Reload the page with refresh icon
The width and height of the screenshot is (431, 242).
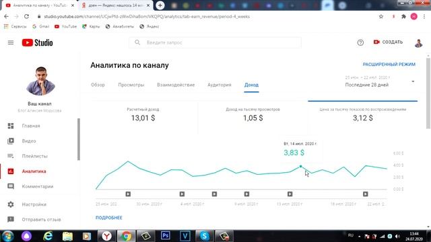click(26, 16)
